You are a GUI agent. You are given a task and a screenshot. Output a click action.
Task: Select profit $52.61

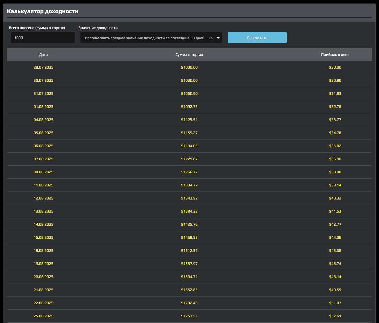[335, 316]
